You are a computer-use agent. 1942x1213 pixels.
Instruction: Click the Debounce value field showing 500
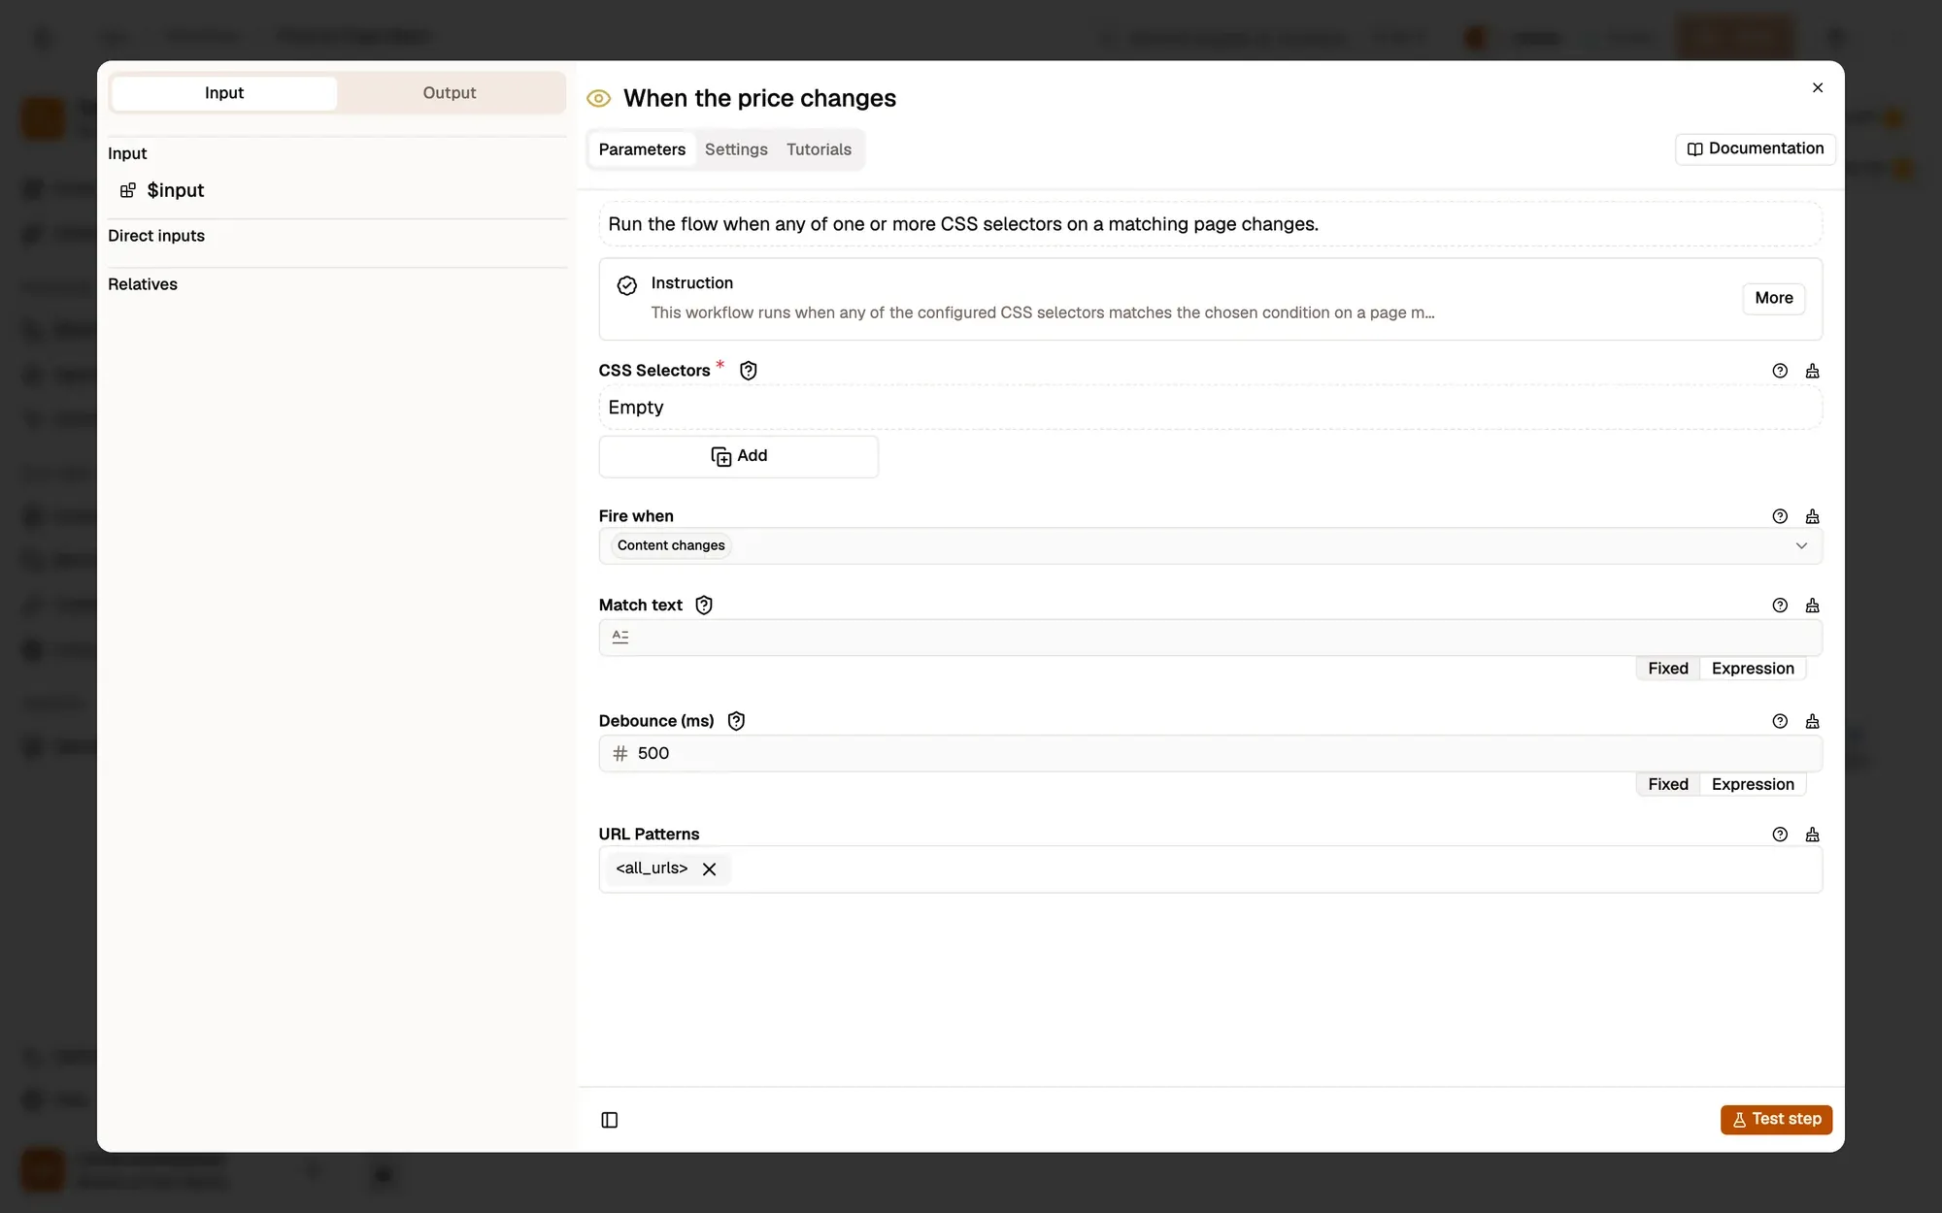[x=1210, y=753]
